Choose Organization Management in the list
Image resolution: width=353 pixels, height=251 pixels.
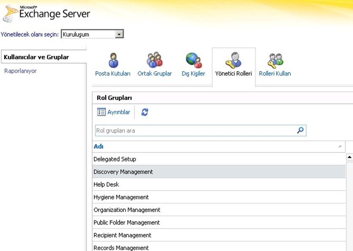[x=127, y=210]
